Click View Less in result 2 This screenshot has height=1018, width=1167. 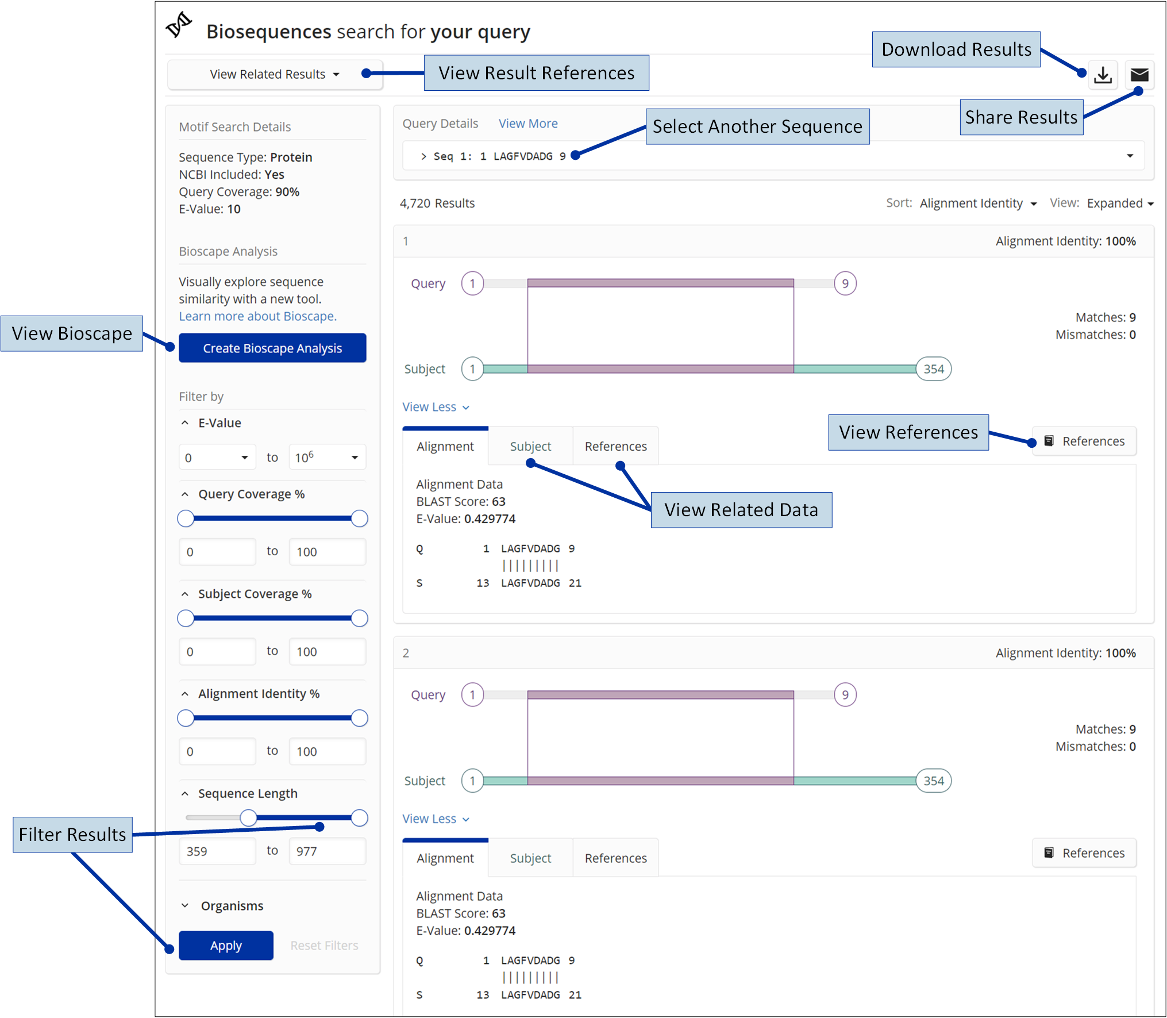436,819
